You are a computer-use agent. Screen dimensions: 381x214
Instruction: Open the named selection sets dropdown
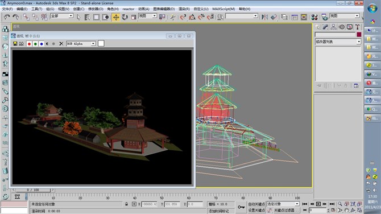[242, 16]
